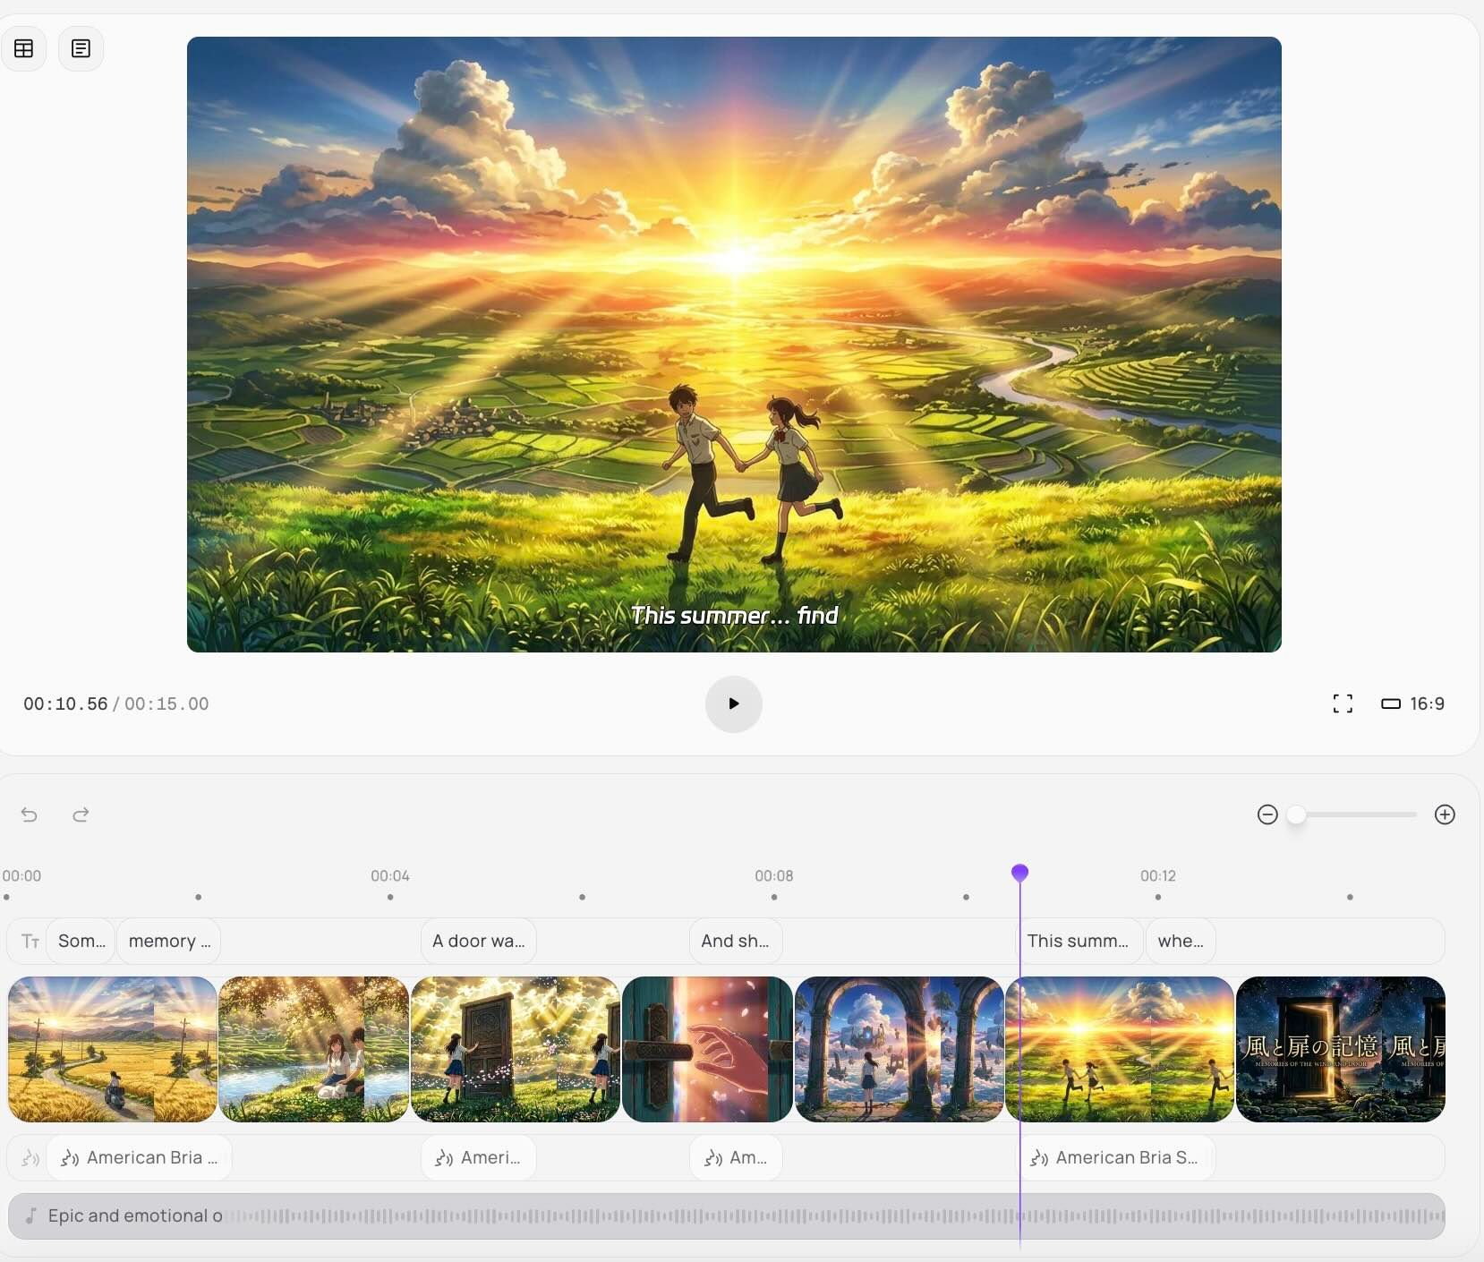Click the text track Tt icon
This screenshot has height=1262, width=1484.
click(30, 941)
